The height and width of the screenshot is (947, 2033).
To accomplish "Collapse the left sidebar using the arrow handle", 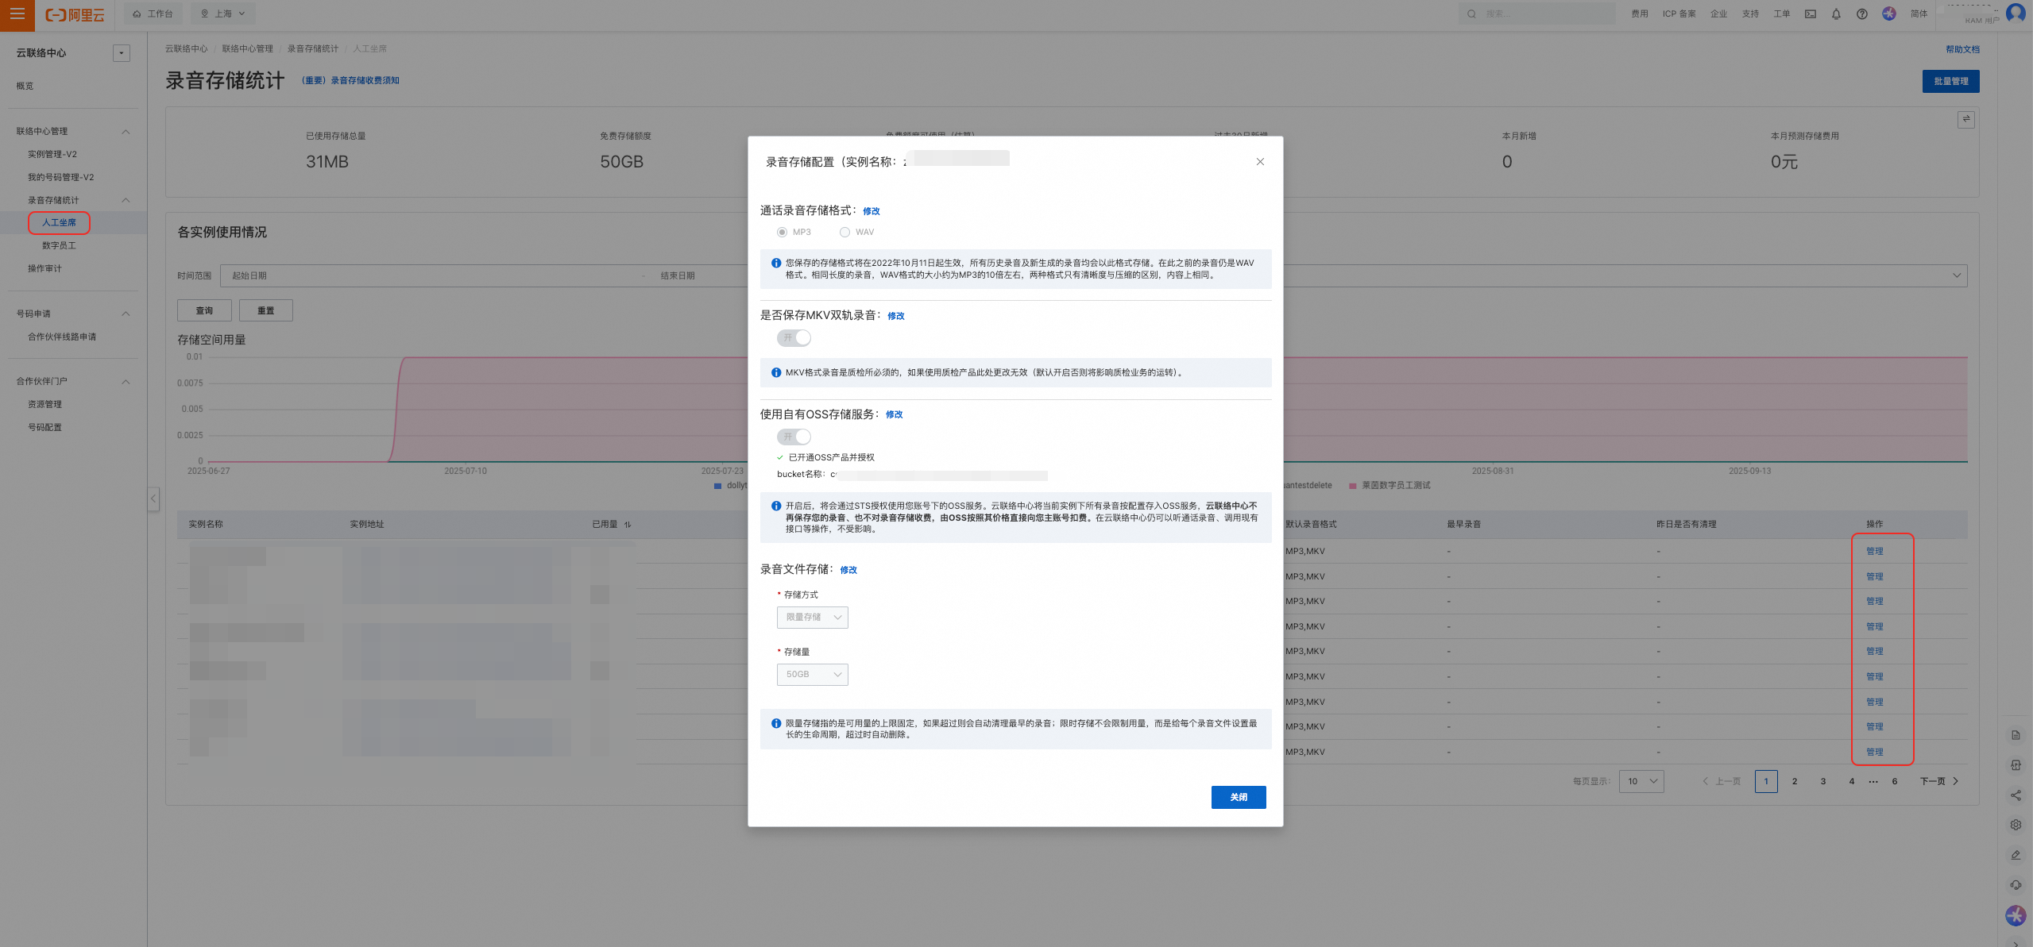I will [153, 499].
